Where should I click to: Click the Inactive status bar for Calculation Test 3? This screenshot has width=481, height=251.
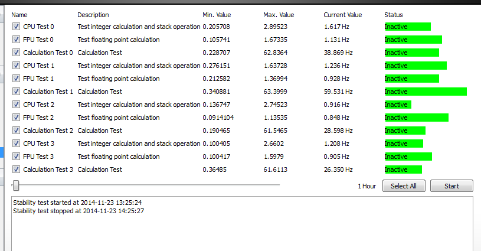point(403,169)
